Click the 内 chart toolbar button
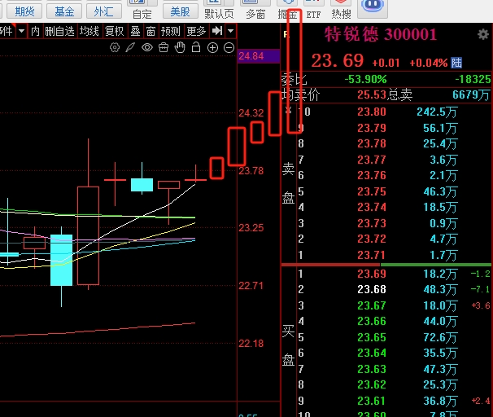 (x=35, y=31)
